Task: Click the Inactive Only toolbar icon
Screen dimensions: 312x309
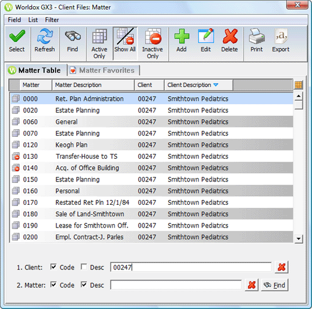Action: (x=153, y=36)
